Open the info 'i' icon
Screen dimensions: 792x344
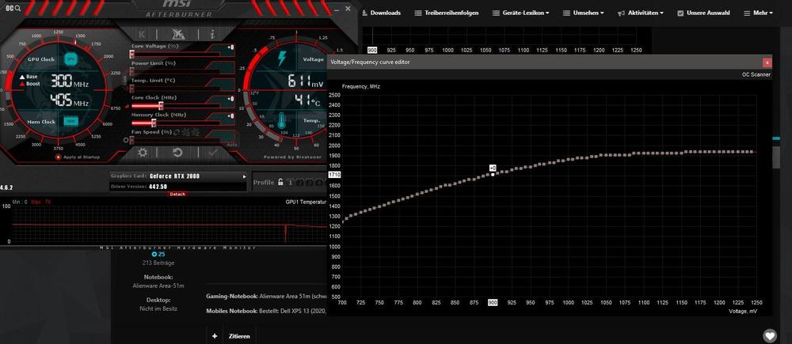click(x=212, y=34)
